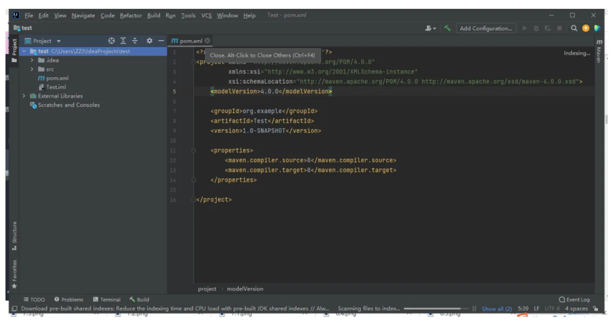Open the Event Log
The height and width of the screenshot is (323, 612).
click(574, 299)
